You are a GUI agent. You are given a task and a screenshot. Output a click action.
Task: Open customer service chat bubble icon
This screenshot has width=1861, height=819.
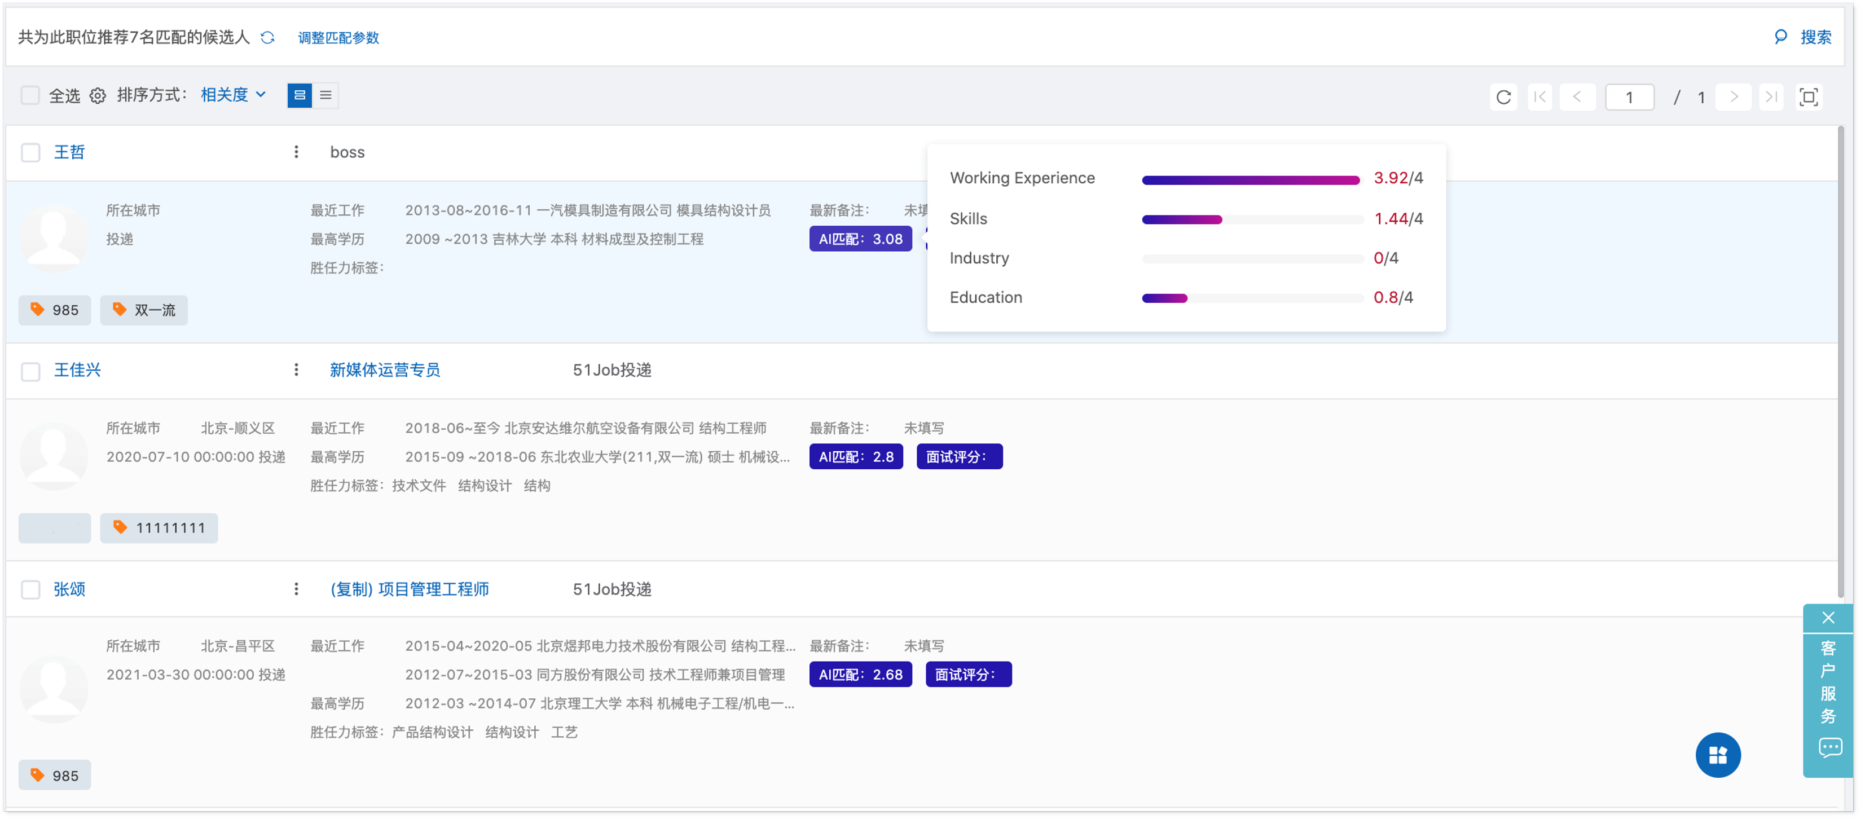click(1829, 747)
